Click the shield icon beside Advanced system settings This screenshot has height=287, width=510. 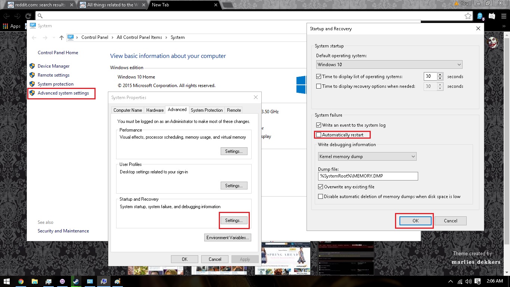click(32, 93)
